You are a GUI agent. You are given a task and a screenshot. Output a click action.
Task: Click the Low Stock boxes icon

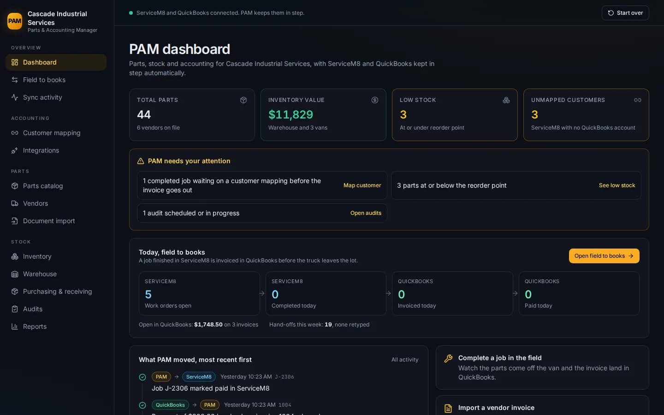click(x=506, y=100)
